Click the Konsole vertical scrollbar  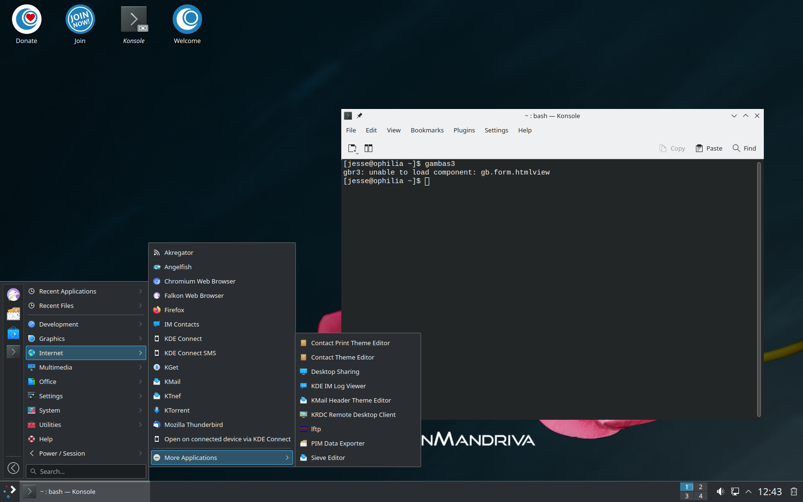(759, 289)
